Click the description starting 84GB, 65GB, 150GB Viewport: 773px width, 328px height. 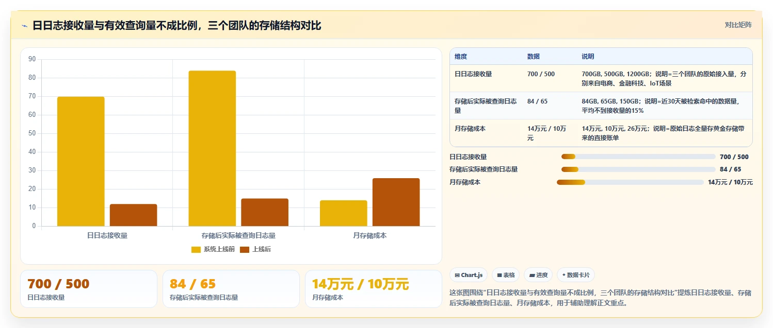(661, 106)
